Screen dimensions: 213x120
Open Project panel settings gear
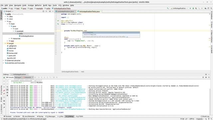click(x=50, y=11)
